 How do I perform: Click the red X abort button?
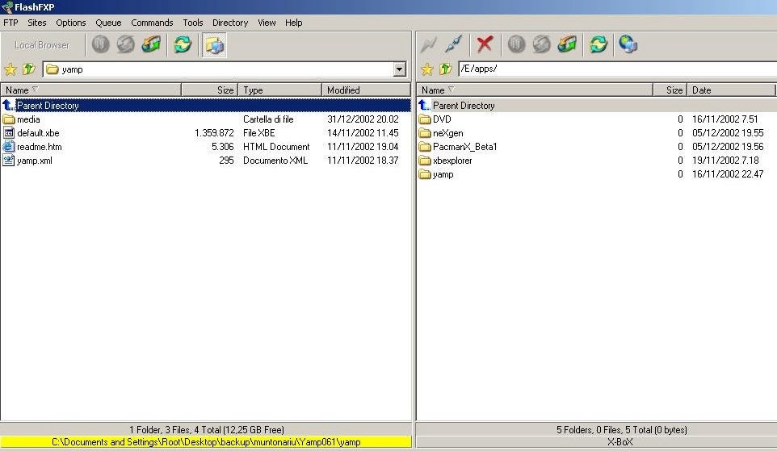pos(485,44)
